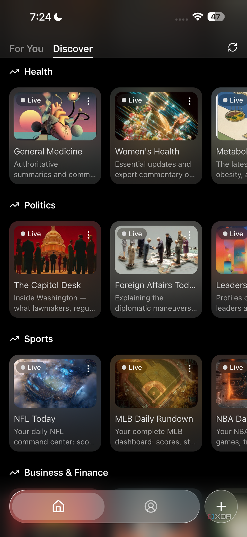This screenshot has width=247, height=537.
Task: Tap the trending icon beside Health
Action: pos(14,71)
